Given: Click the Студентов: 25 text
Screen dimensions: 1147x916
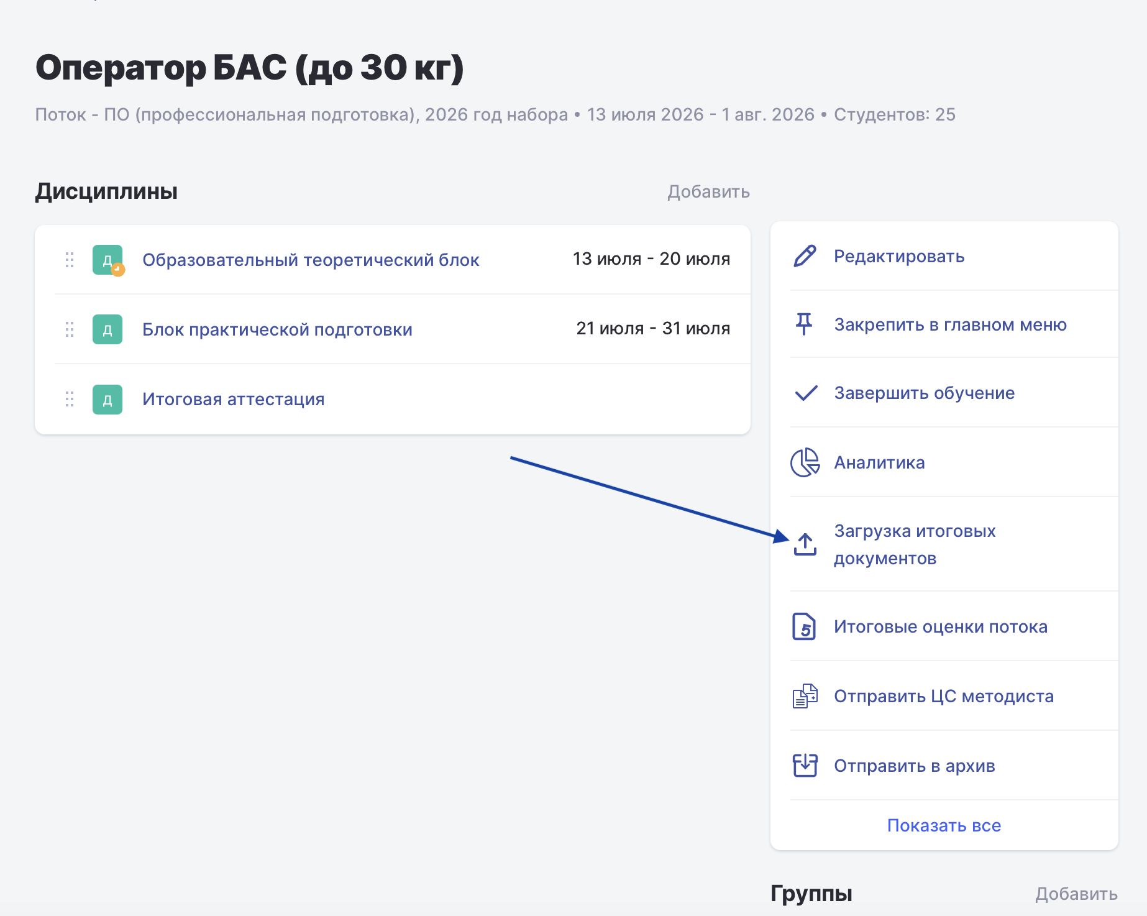Looking at the screenshot, I should click(895, 114).
